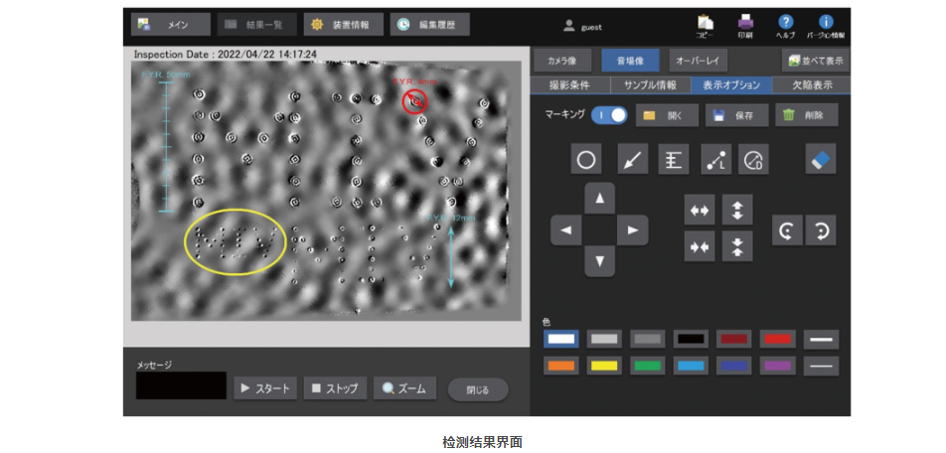Click 並べて表示 side-by-side display

click(x=816, y=61)
